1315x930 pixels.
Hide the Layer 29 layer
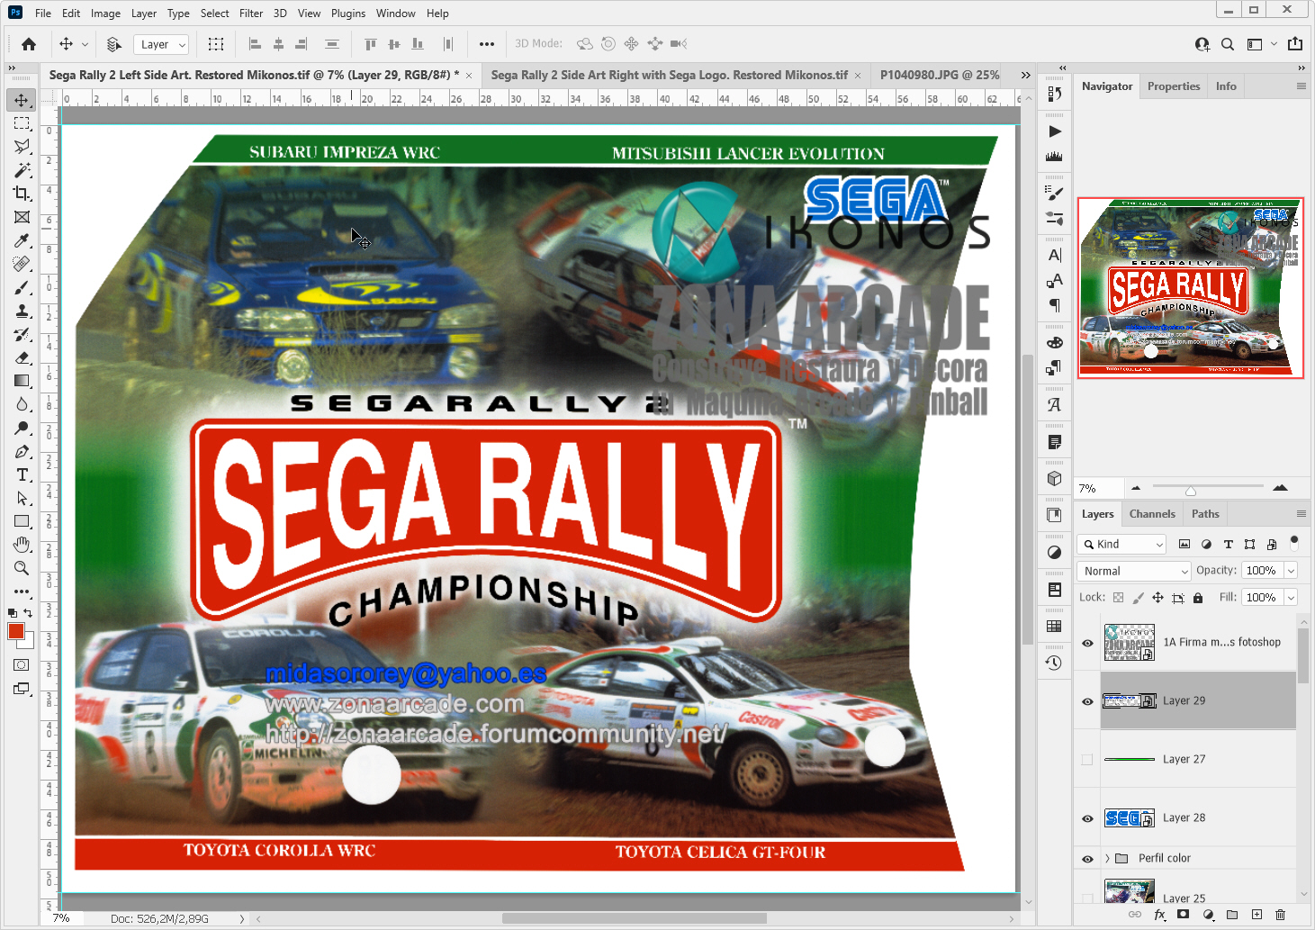point(1087,700)
